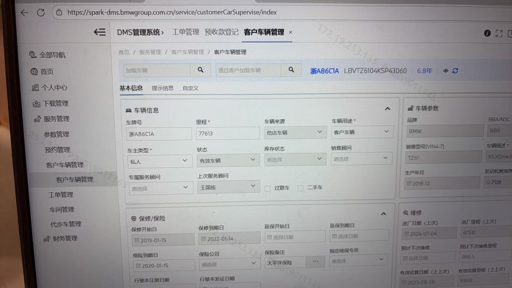Screen dimensions: 512x288
Task: Click search icon for 通过客户加载车辆
Action: (292, 70)
